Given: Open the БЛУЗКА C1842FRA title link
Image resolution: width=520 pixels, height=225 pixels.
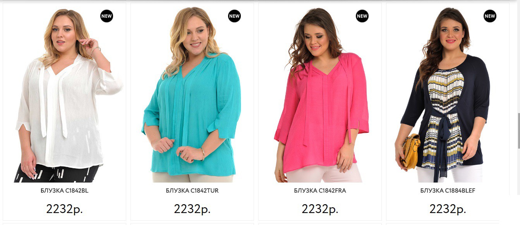Looking at the screenshot, I should click(x=320, y=191).
